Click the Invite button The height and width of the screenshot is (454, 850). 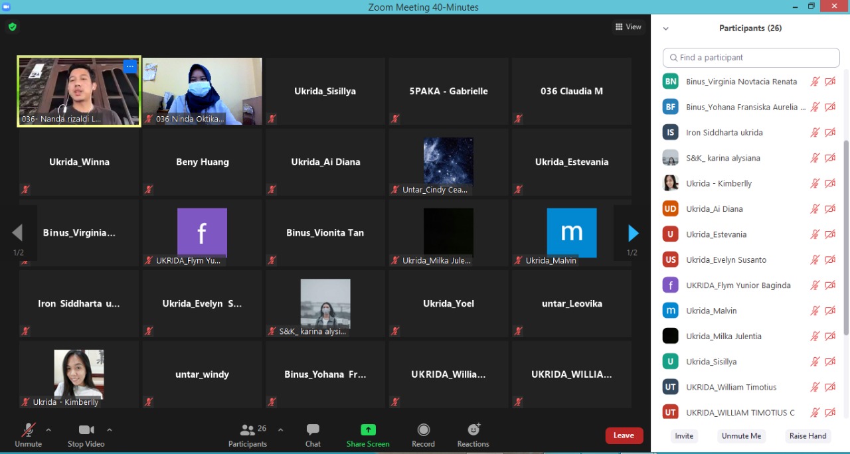tap(684, 436)
